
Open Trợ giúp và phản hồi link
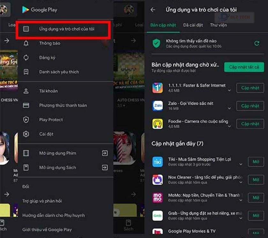point(42,201)
